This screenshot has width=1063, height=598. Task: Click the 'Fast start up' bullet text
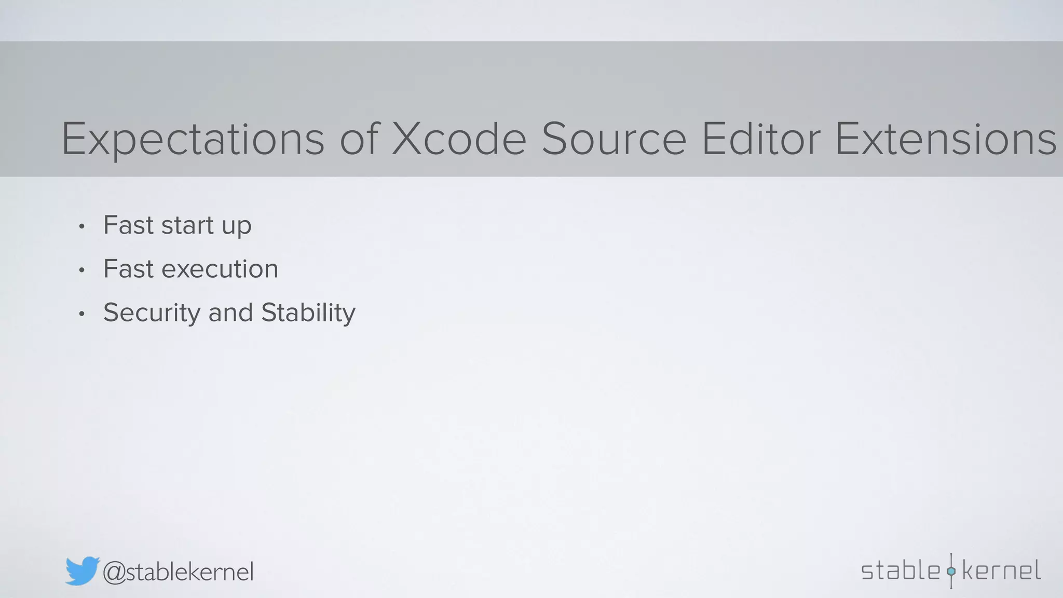(x=178, y=226)
